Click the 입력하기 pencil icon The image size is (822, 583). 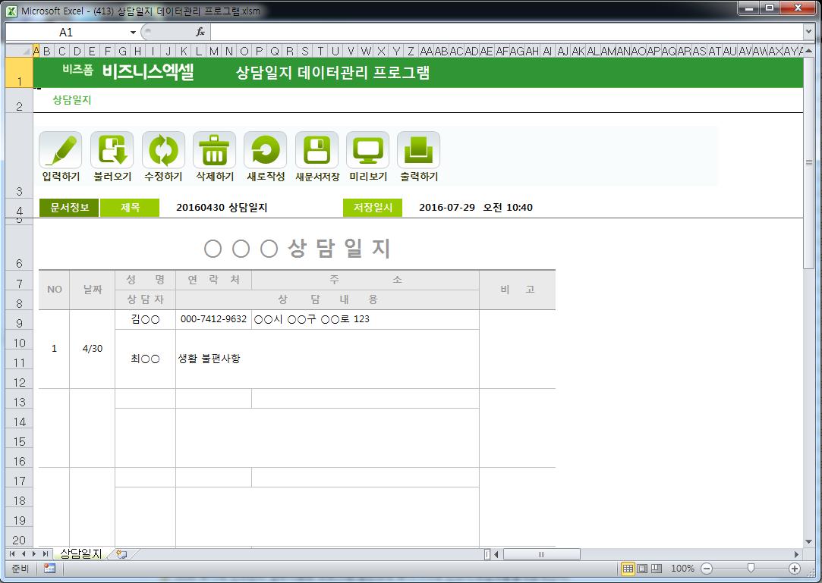[x=61, y=150]
